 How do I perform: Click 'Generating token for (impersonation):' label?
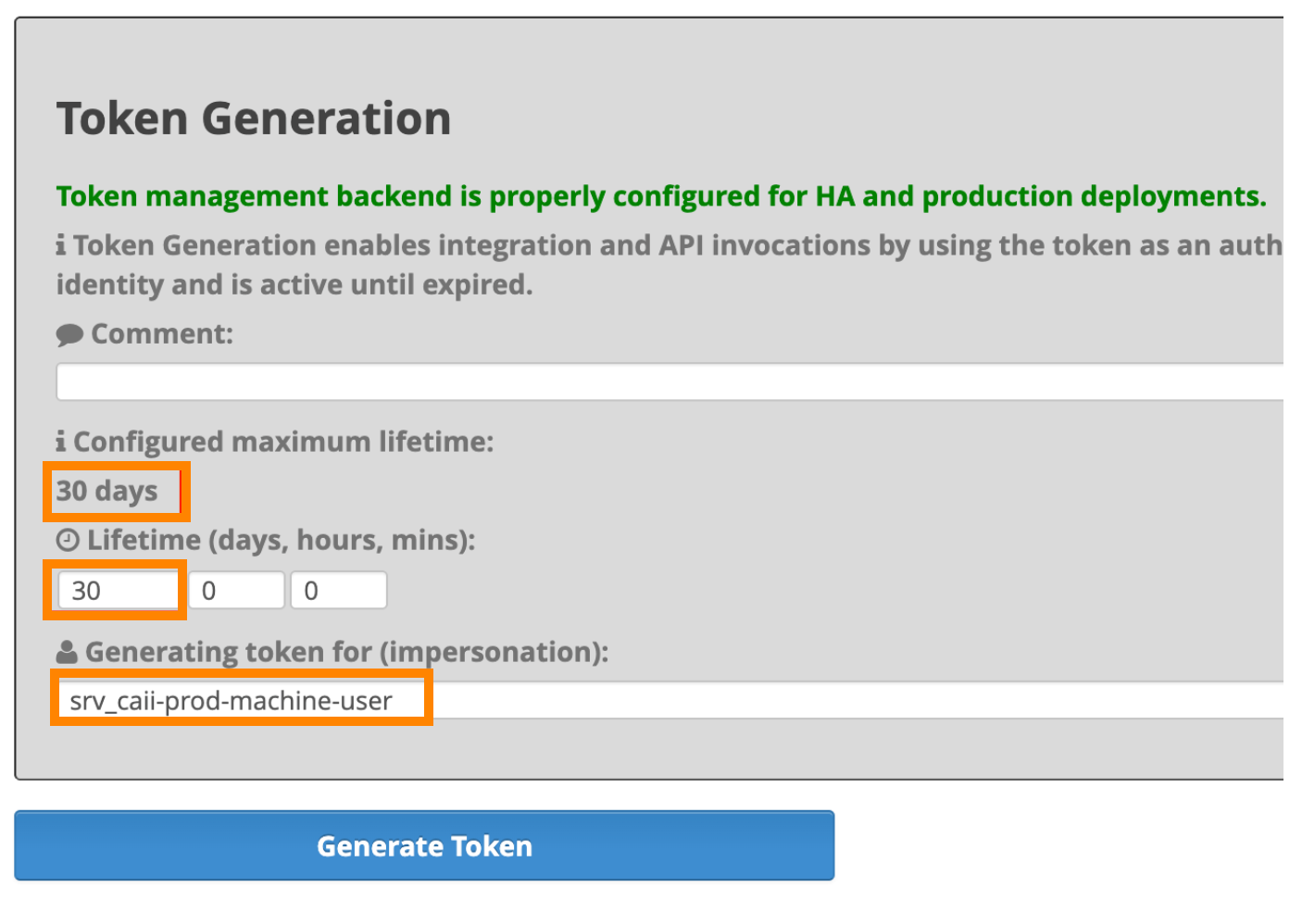click(x=346, y=652)
